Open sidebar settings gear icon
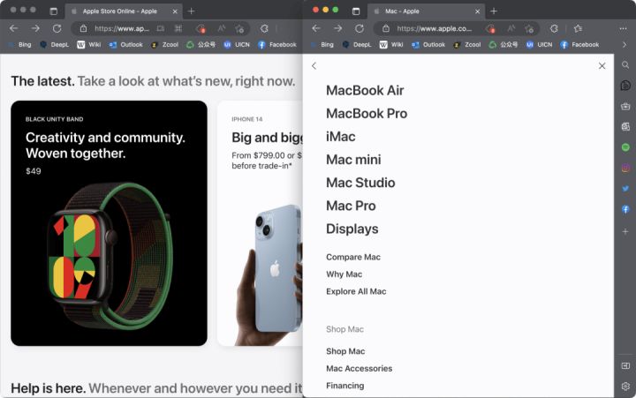Screen dimensions: 636x398 pyautogui.click(x=625, y=387)
